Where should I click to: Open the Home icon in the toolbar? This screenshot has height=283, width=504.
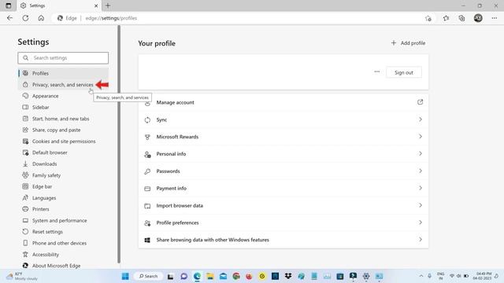point(41,18)
